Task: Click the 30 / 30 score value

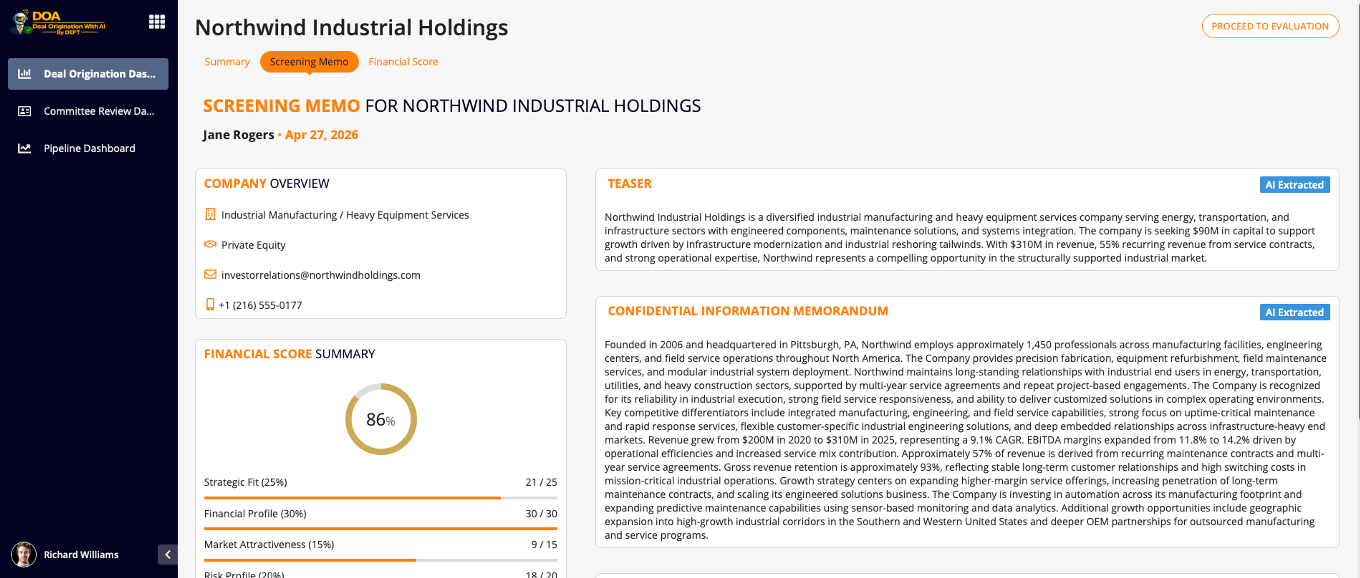Action: 541,514
